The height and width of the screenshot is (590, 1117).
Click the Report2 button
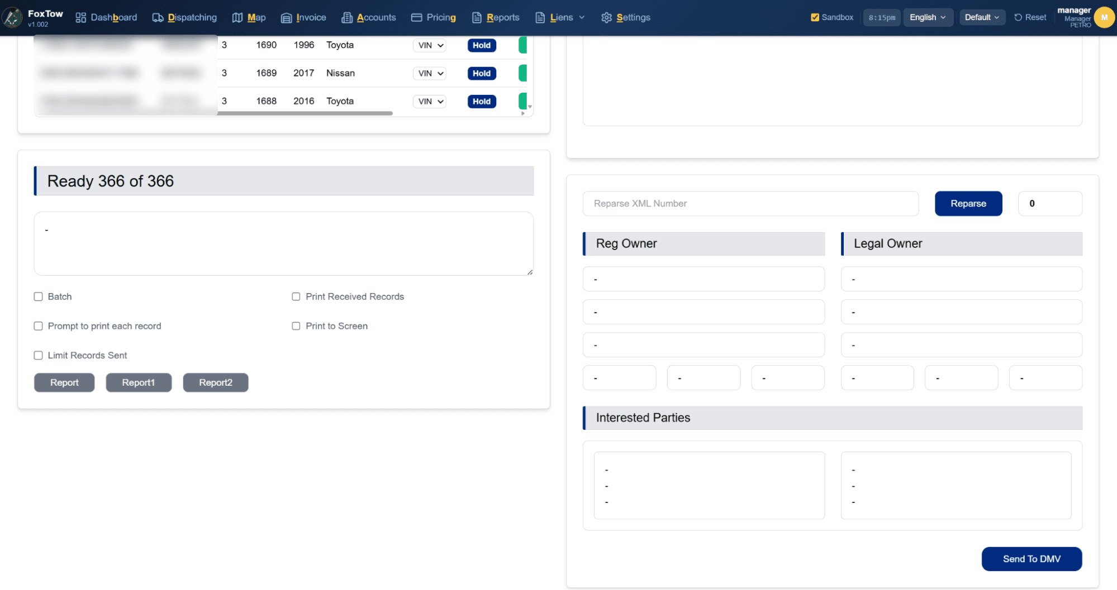[x=216, y=382]
